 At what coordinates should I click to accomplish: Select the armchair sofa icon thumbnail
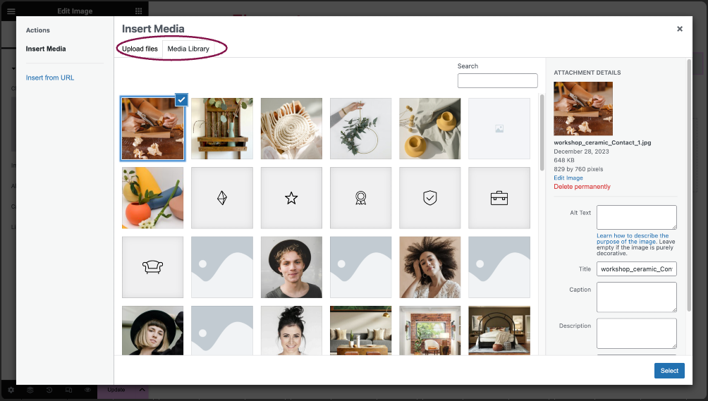pos(152,267)
